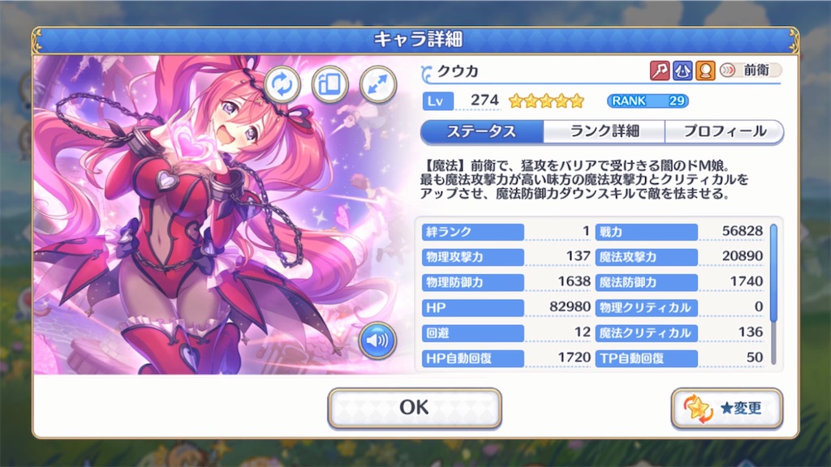This screenshot has width=831, height=467.
Task: Click the orange character role icon
Action: 705,71
